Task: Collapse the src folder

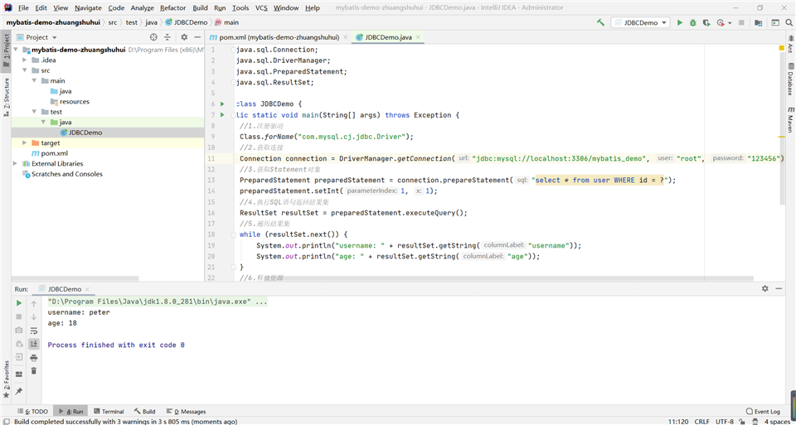Action: pyautogui.click(x=24, y=70)
